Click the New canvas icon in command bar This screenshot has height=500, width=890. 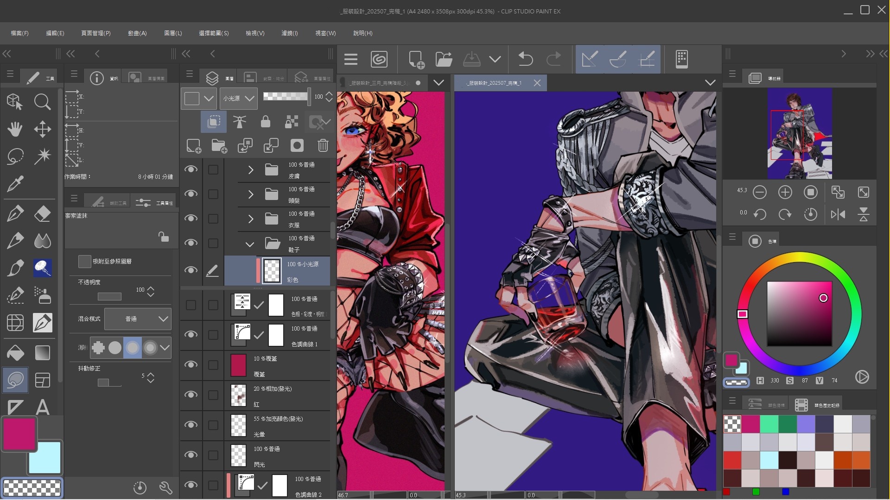pyautogui.click(x=416, y=59)
